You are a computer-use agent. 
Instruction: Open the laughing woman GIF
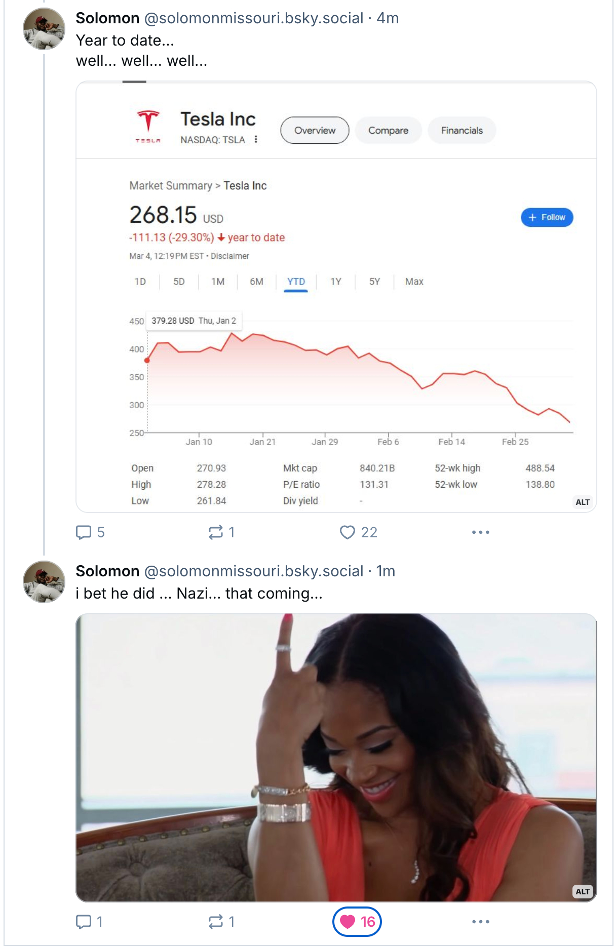336,757
